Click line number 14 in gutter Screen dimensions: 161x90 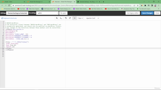pos(3,42)
